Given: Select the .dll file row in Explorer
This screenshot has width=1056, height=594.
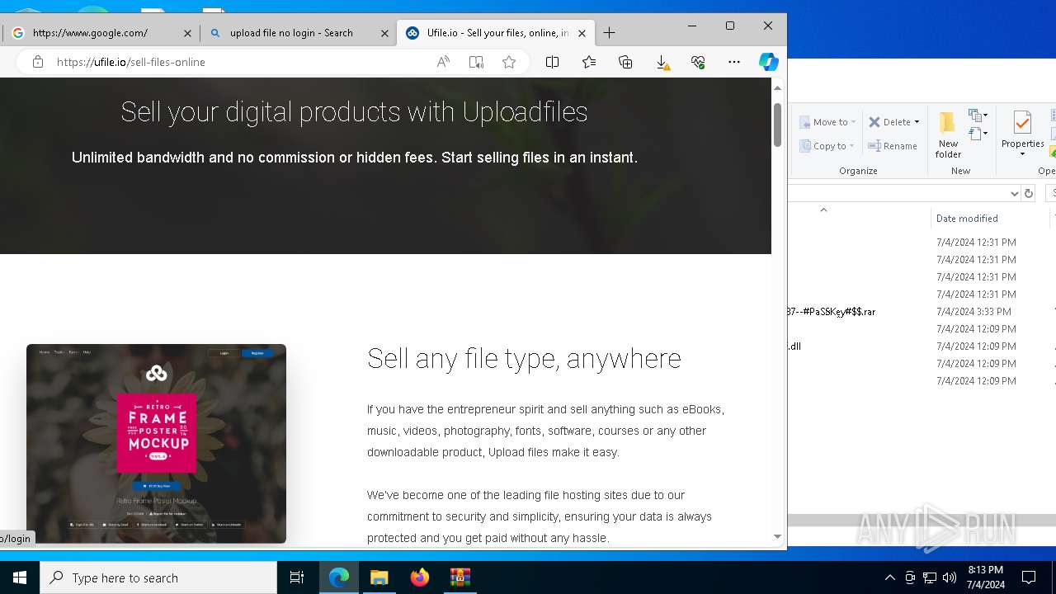Looking at the screenshot, I should pos(794,346).
